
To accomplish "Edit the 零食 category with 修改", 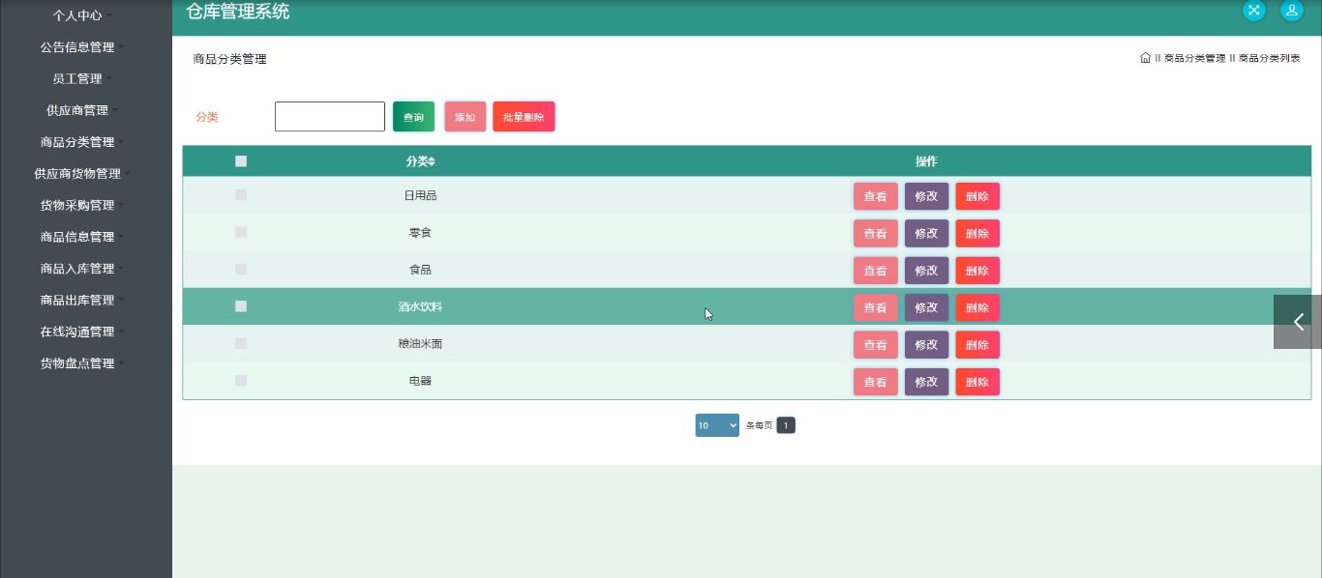I will coord(927,233).
